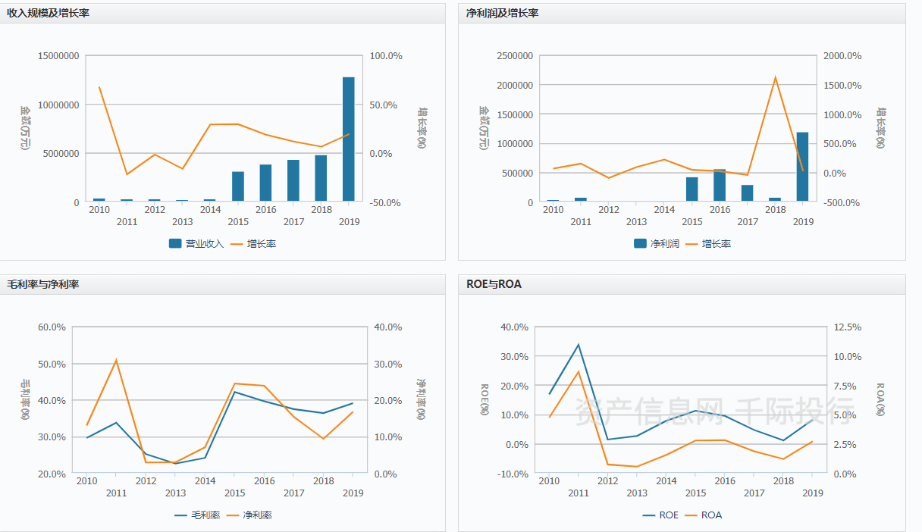Viewport: 922px width, 532px height.
Task: Toggle the ROE legend line
Action: tap(660, 515)
